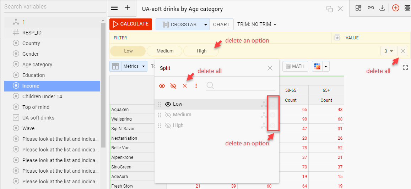This screenshot has width=411, height=189.
Task: Click the Search variables input field
Action: [x=53, y=7]
